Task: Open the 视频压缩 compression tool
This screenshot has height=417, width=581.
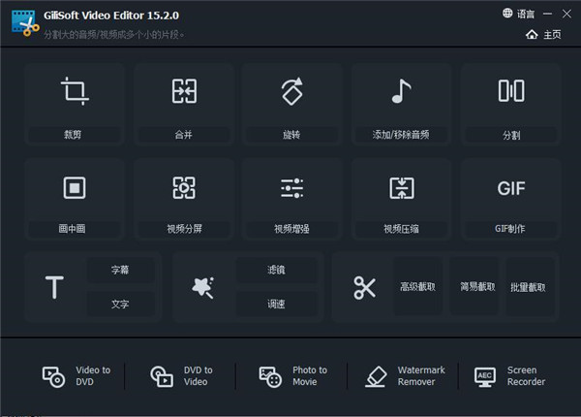Action: coord(401,199)
